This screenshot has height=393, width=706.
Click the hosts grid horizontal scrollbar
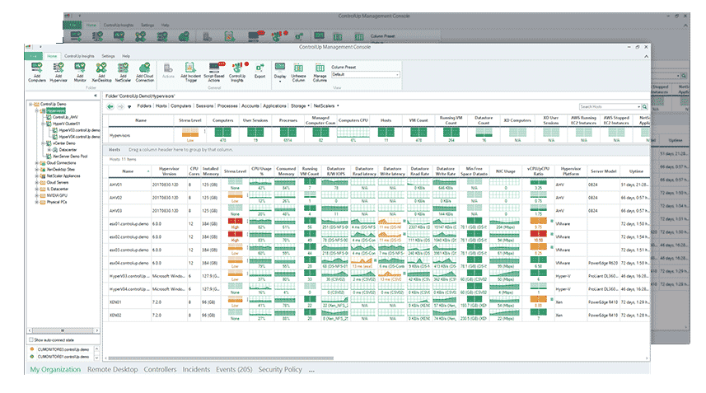click(x=221, y=358)
